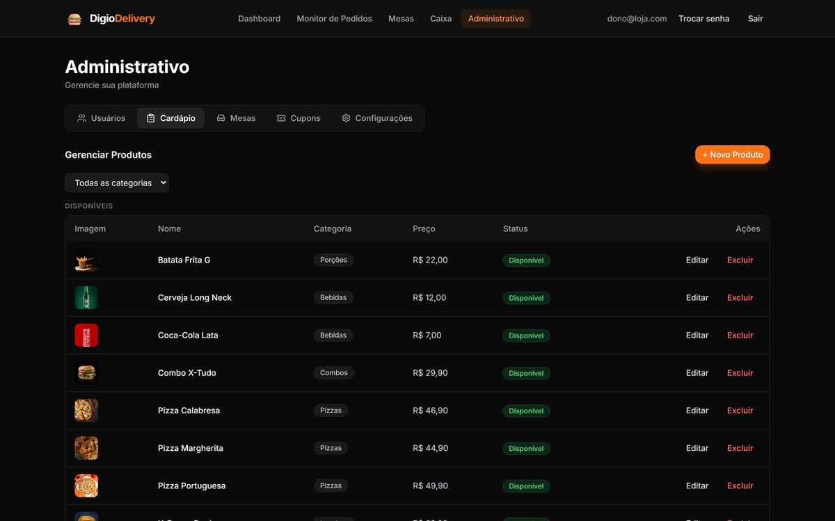The image size is (835, 521).
Task: Open the Dashboard navigation link
Action: [x=259, y=19]
